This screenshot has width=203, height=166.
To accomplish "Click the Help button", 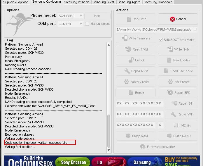I will tap(97, 16).
